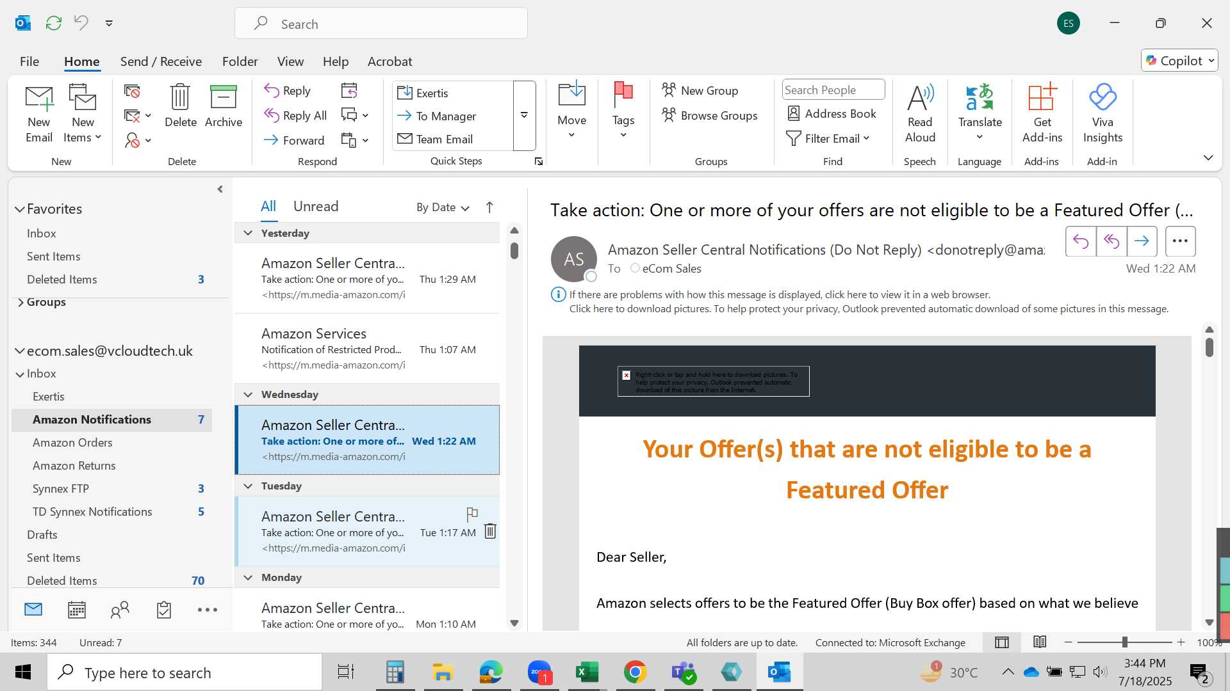
Task: Click the Undo icon in title bar
Action: (81, 23)
